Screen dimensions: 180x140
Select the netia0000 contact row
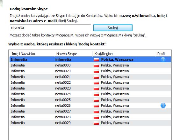(x=90, y=65)
